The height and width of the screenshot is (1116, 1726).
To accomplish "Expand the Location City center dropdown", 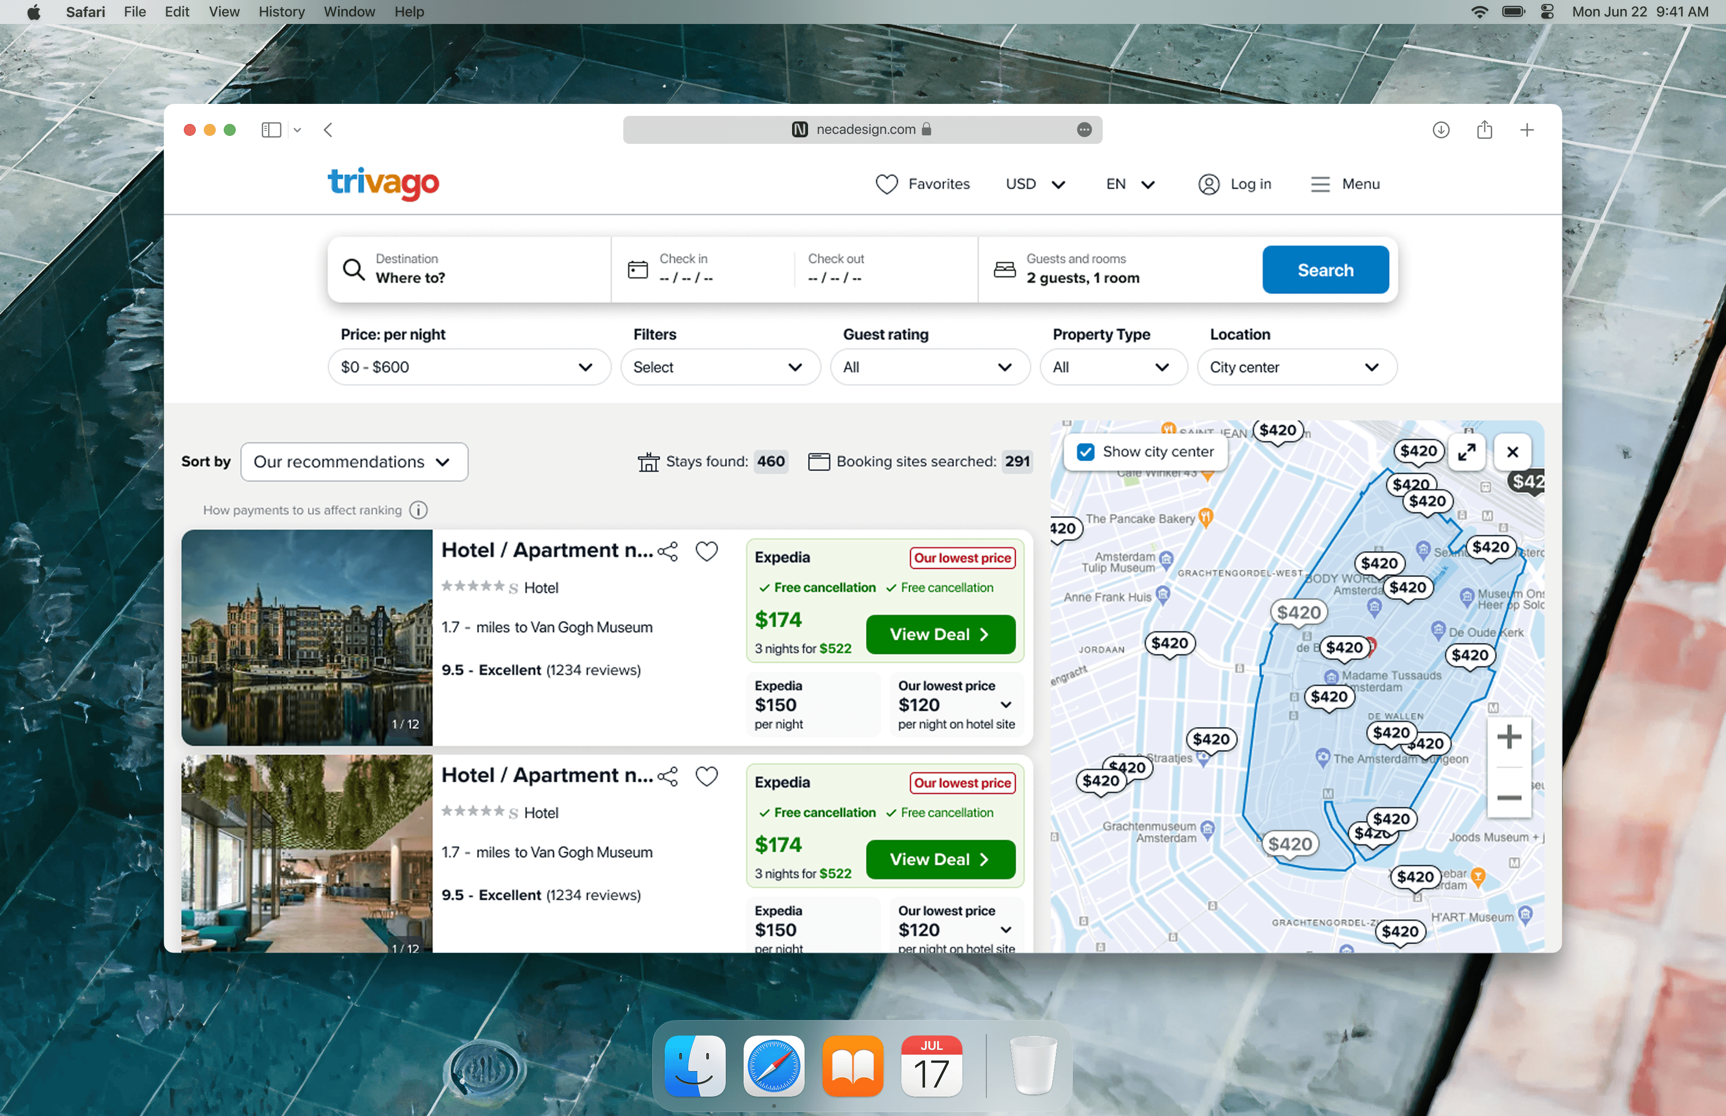I will pos(1296,367).
